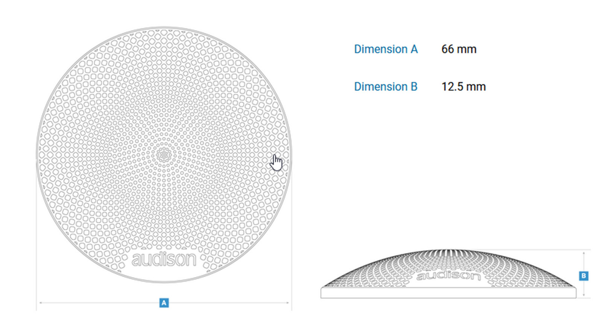Click the blue B dimension marker
The width and height of the screenshot is (602, 317).
[584, 276]
